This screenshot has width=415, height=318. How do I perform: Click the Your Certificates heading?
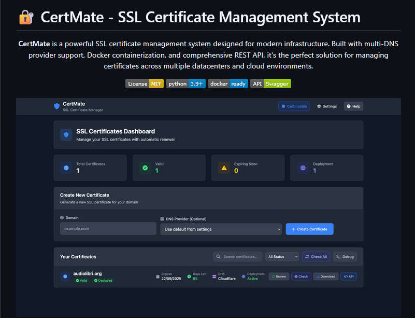click(x=78, y=256)
